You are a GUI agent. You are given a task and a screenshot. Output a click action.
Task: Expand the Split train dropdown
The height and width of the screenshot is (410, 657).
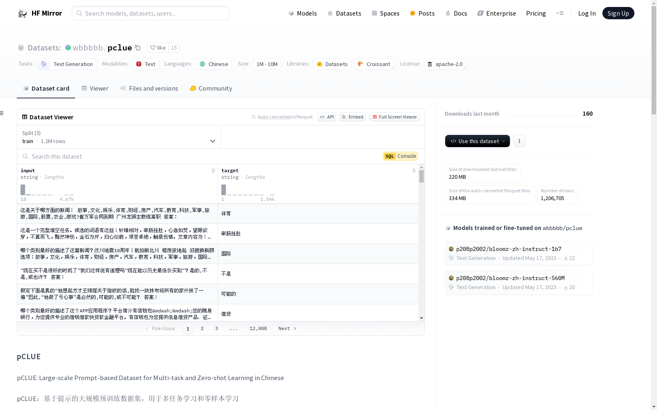point(119,137)
